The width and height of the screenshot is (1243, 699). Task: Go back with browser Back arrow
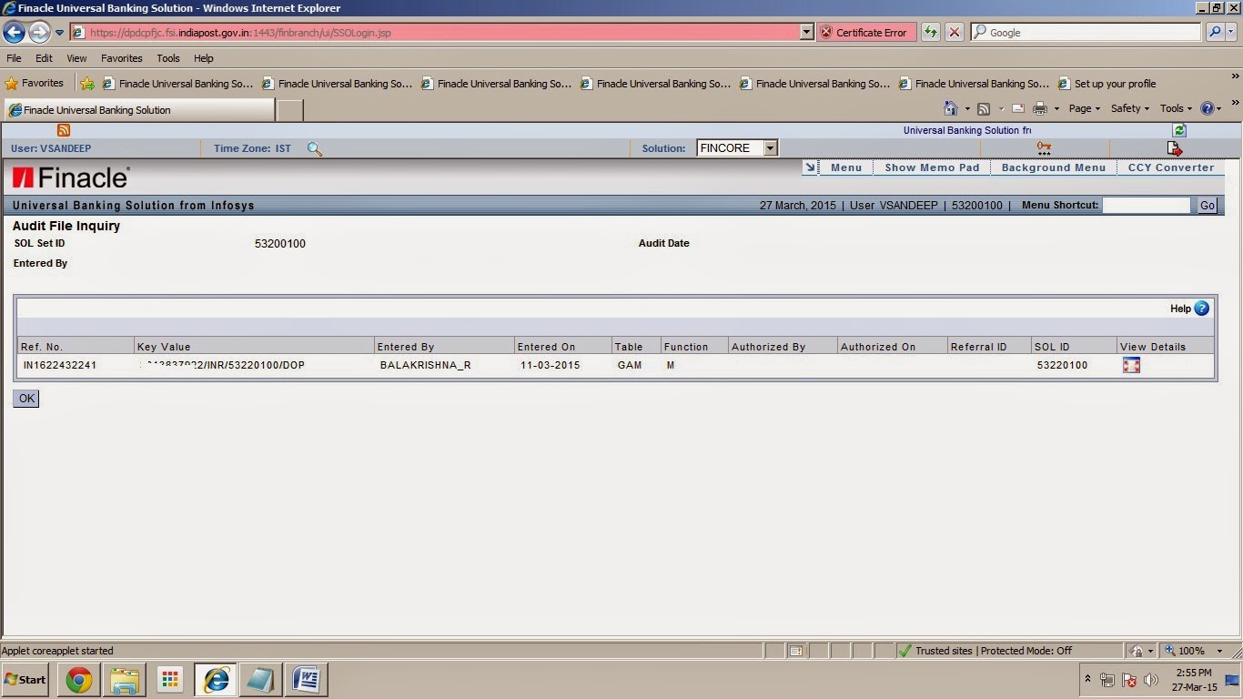pyautogui.click(x=14, y=33)
